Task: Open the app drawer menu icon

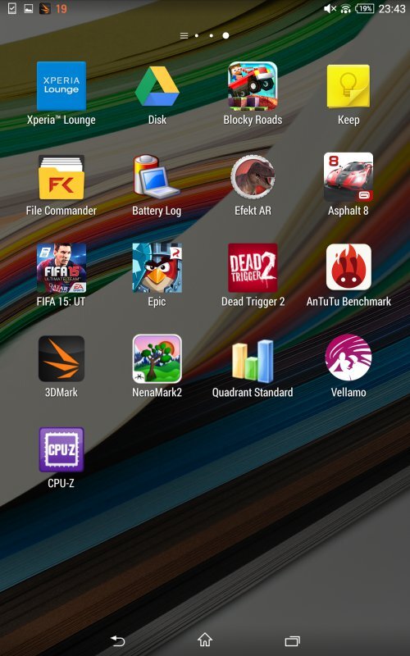Action: coord(184,35)
